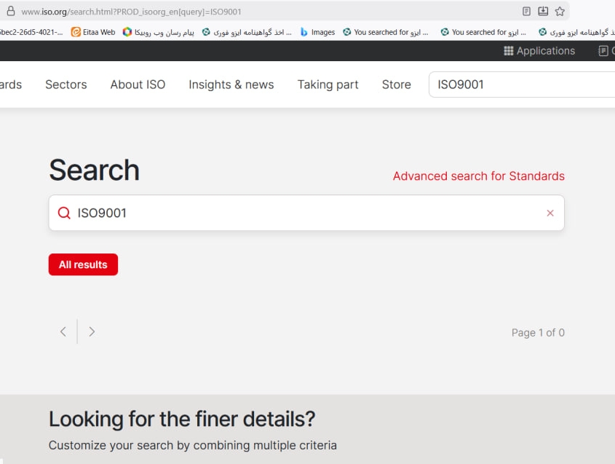This screenshot has height=464, width=615.
Task: Bookmark this page with the star icon
Action: tap(560, 12)
